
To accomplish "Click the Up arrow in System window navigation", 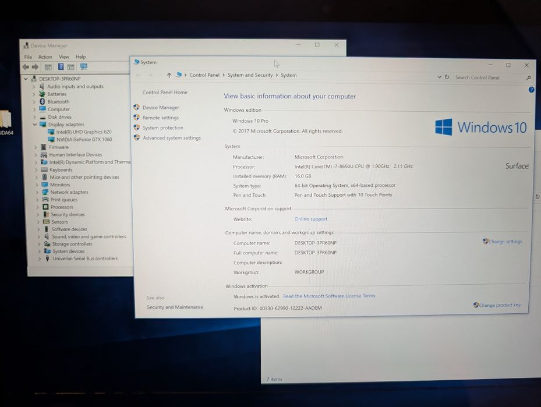I will click(169, 75).
